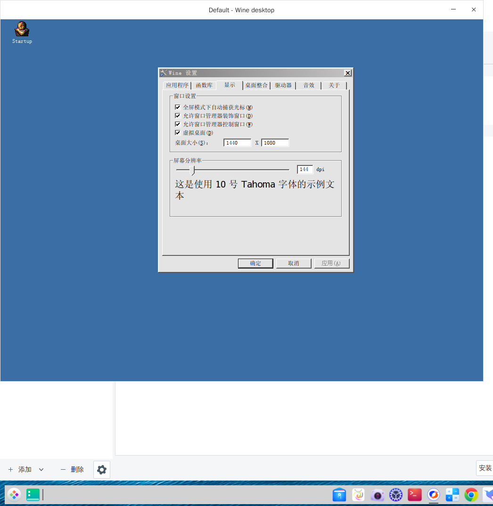Open the blue gear wheel system settings icon

point(396,495)
